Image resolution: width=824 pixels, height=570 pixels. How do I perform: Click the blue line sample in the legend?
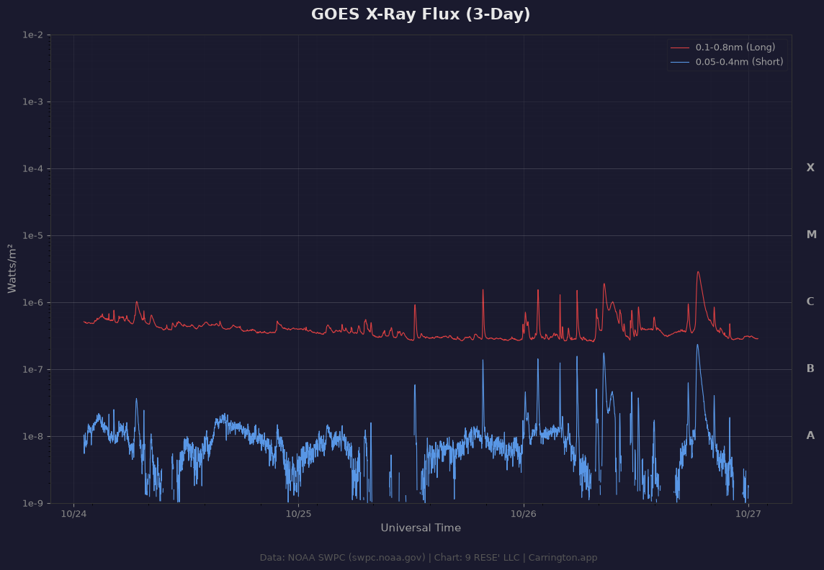point(680,63)
